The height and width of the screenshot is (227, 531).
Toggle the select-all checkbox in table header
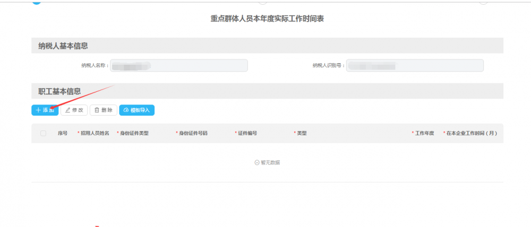(x=44, y=133)
